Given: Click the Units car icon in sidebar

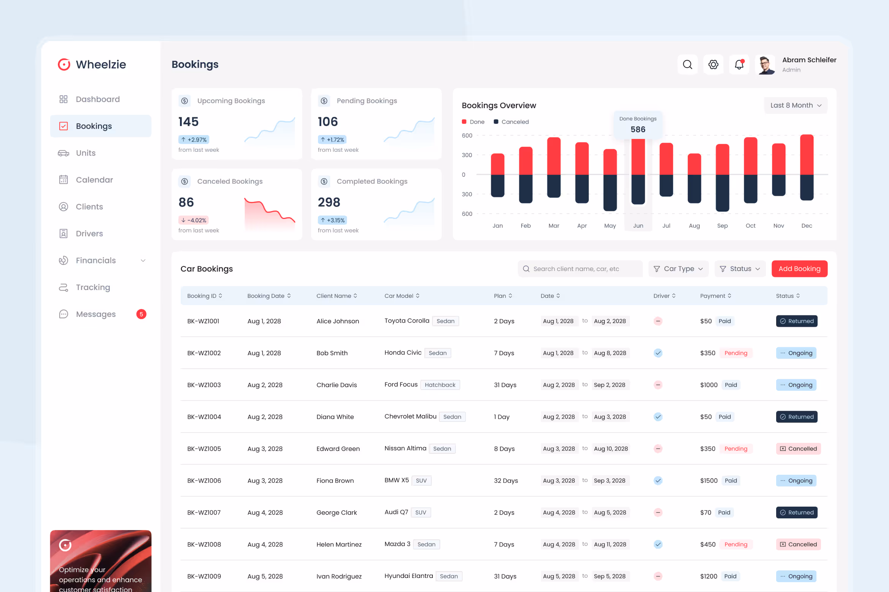Looking at the screenshot, I should click(x=63, y=153).
